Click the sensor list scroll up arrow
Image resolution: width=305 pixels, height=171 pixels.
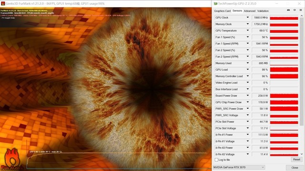pyautogui.click(x=302, y=16)
